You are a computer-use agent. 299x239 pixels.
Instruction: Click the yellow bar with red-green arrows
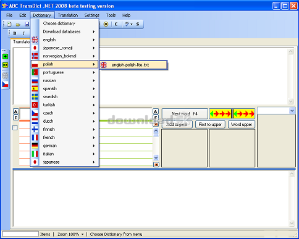[x=232, y=114]
